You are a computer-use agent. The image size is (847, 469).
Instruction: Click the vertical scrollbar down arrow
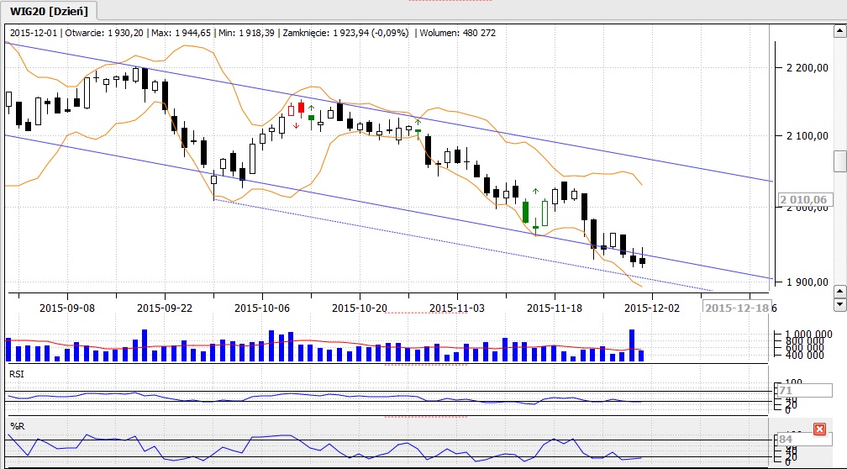coord(839,291)
